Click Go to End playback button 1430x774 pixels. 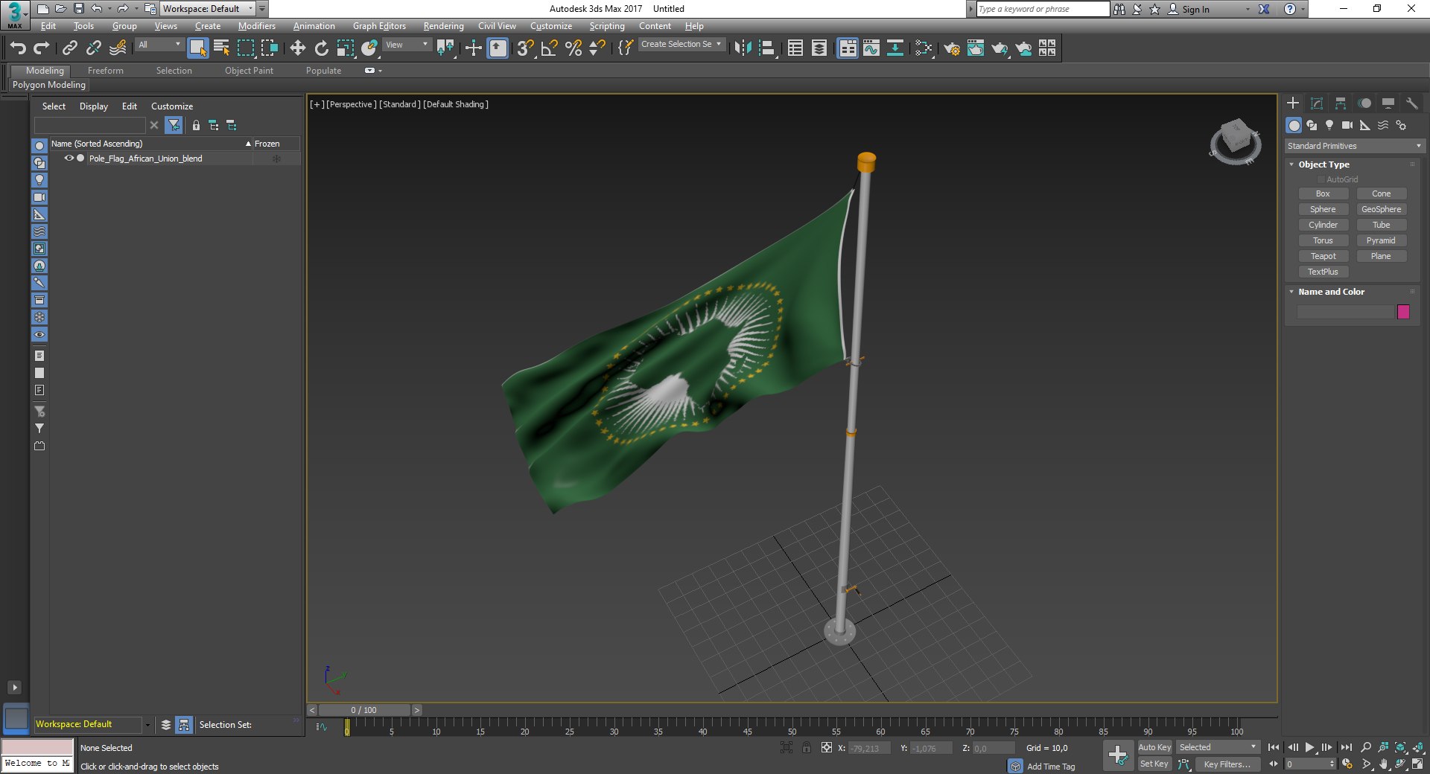coord(1346,747)
